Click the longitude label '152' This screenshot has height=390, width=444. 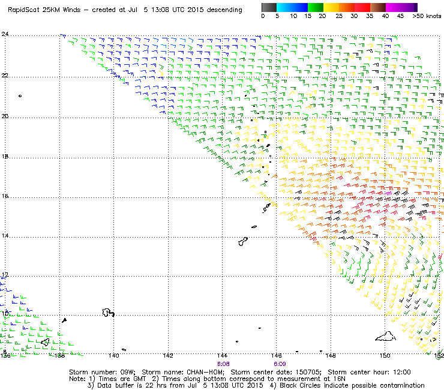[439, 356]
